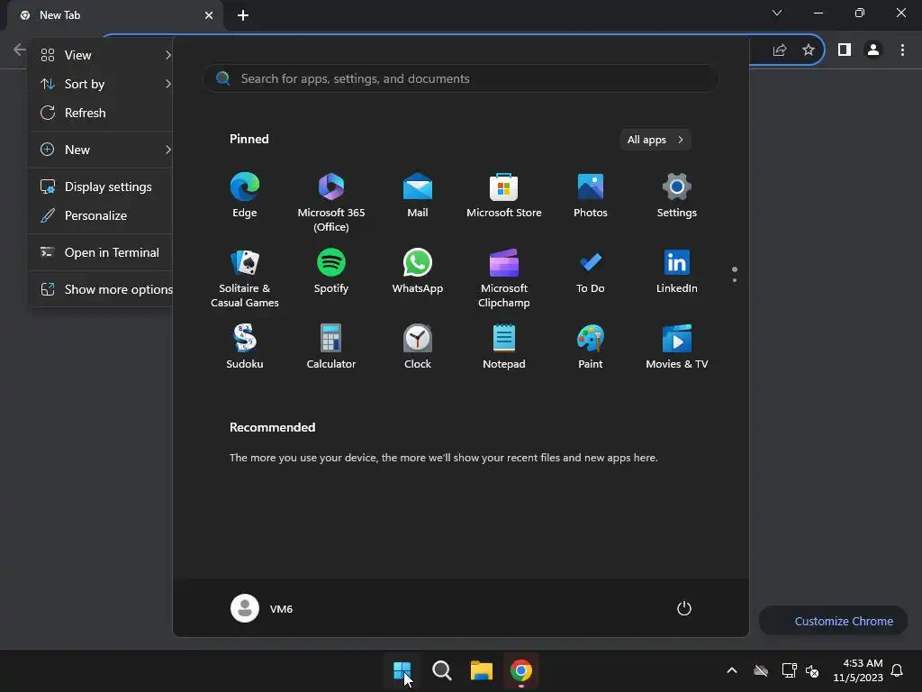The width and height of the screenshot is (922, 692).
Task: Open Edge from pinned apps
Action: [245, 196]
